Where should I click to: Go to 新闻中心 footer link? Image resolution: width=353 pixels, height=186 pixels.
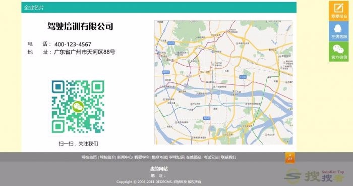tap(125, 157)
